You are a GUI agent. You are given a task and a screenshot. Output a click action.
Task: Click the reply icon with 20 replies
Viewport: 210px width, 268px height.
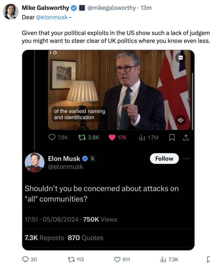pyautogui.click(x=25, y=259)
